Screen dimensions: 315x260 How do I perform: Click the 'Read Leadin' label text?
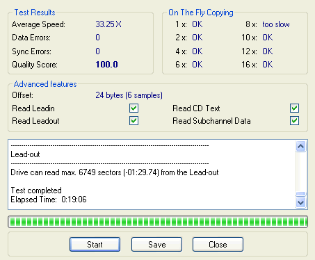pos(33,108)
